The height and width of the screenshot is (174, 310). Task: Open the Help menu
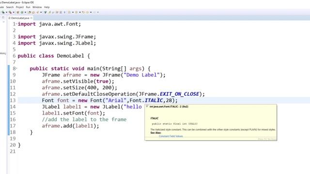click(46, 7)
